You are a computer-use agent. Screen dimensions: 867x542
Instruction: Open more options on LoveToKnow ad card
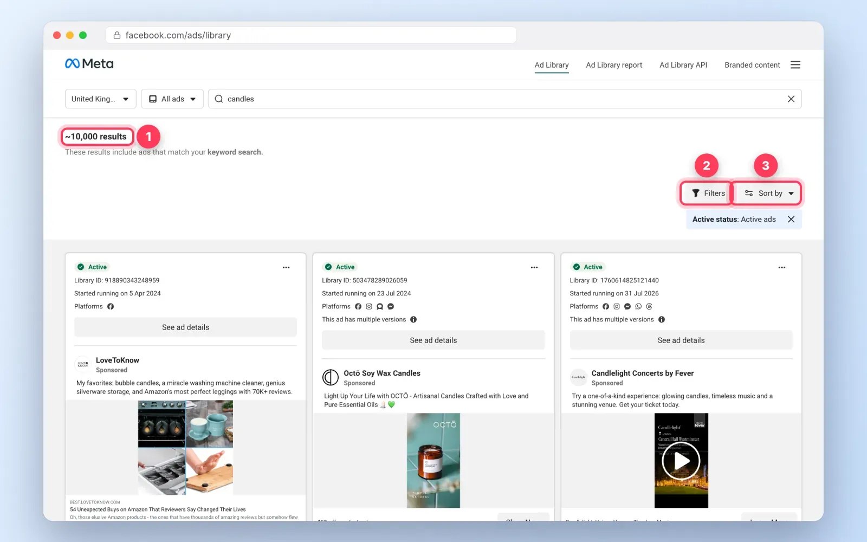(x=286, y=267)
